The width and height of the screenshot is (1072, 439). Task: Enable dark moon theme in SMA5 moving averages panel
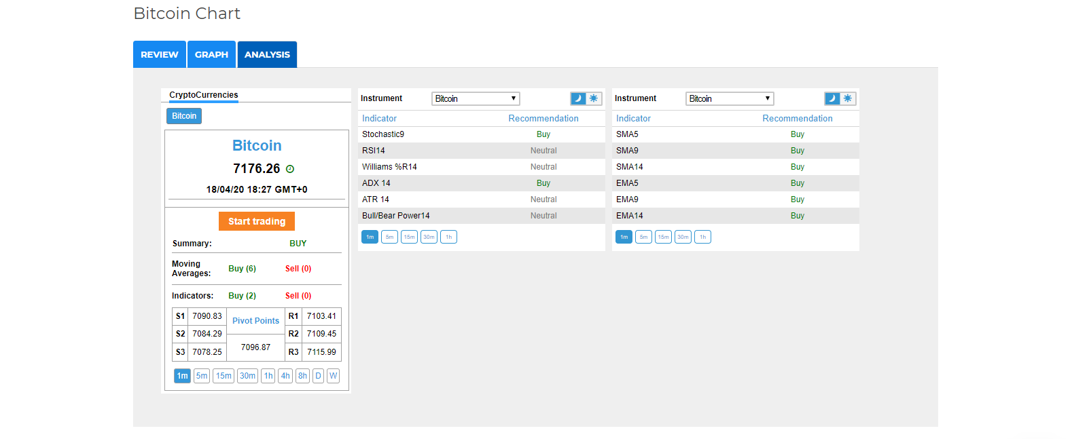coord(832,98)
